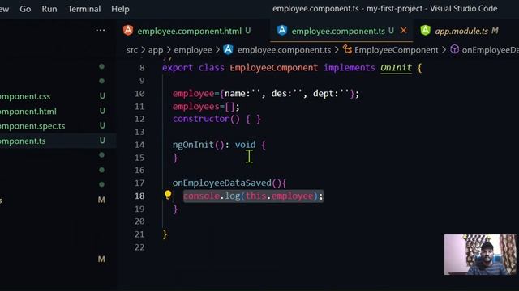Click 'void' return type on line 14
519x291 pixels.
(245, 145)
